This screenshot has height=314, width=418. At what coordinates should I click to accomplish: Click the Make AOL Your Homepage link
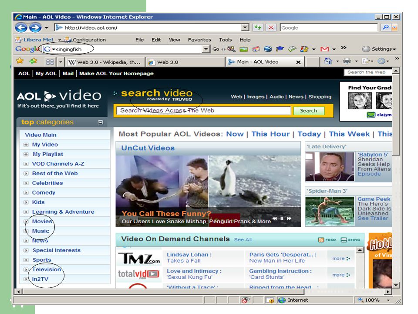tap(116, 73)
